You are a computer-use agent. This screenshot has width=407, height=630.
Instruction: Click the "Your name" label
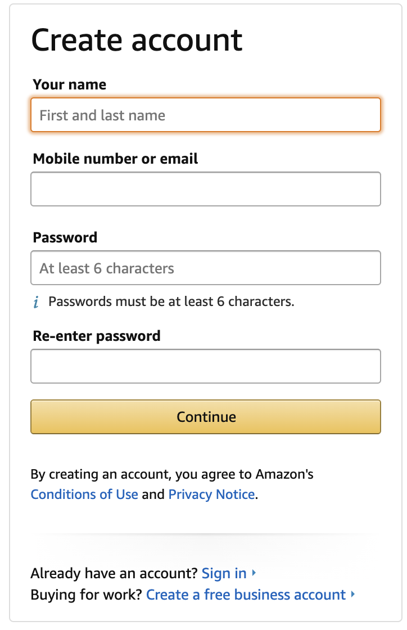pyautogui.click(x=70, y=84)
